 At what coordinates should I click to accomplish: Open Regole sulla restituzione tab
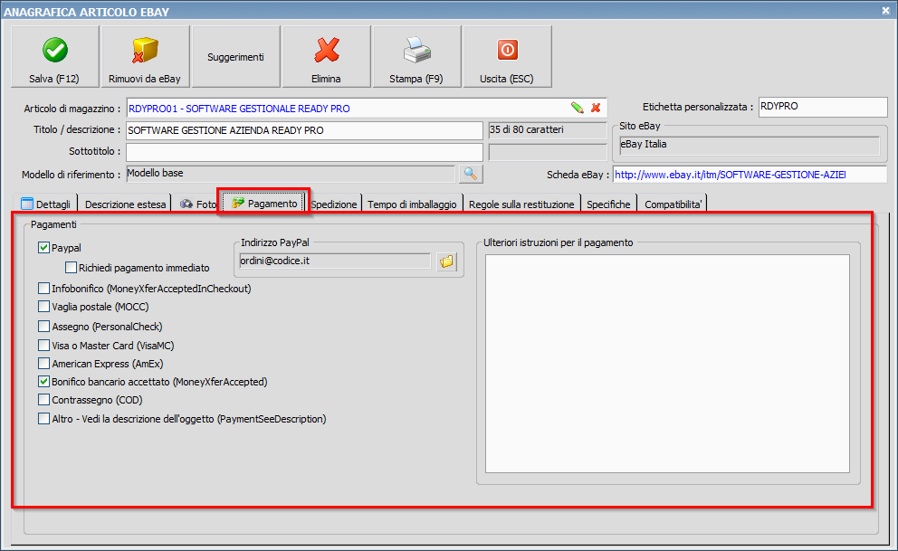coord(521,204)
